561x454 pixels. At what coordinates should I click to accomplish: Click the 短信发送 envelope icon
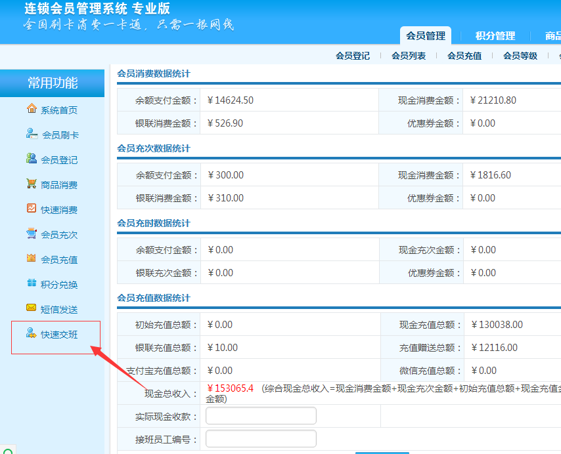pyautogui.click(x=32, y=308)
